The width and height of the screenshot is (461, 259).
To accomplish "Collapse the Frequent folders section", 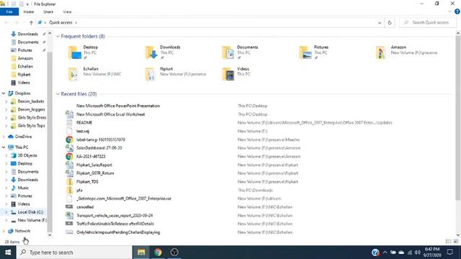I will pyautogui.click(x=58, y=37).
